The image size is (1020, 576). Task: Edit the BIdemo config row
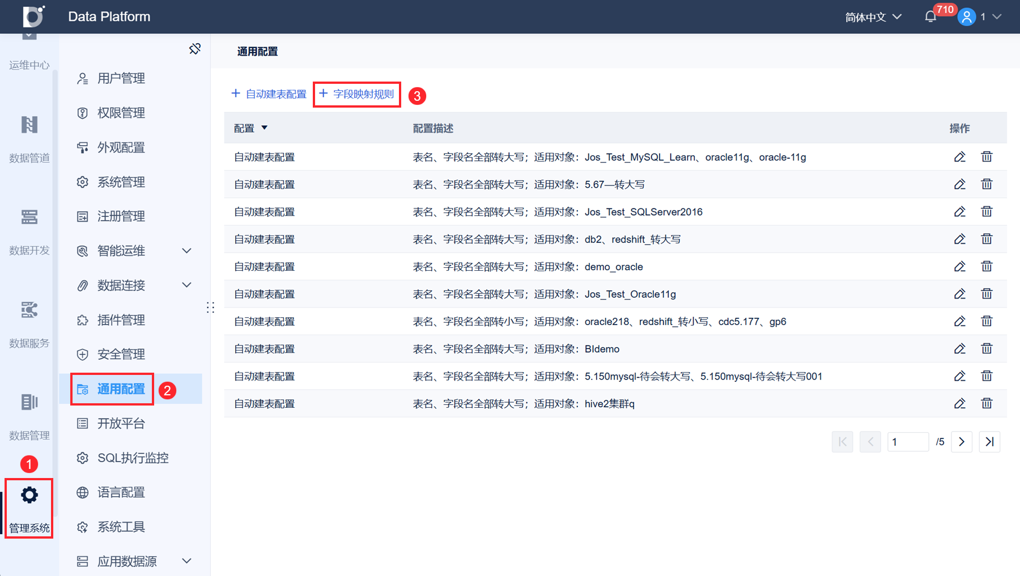[959, 348]
